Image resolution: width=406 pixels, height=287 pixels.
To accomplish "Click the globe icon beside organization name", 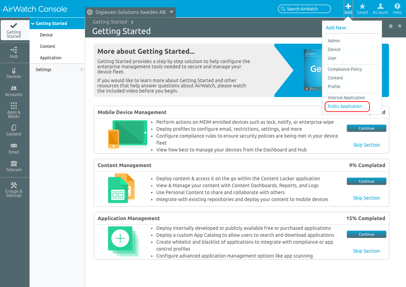I will pos(90,12).
